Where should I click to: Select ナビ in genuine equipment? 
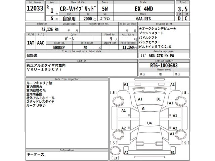(143, 55)
